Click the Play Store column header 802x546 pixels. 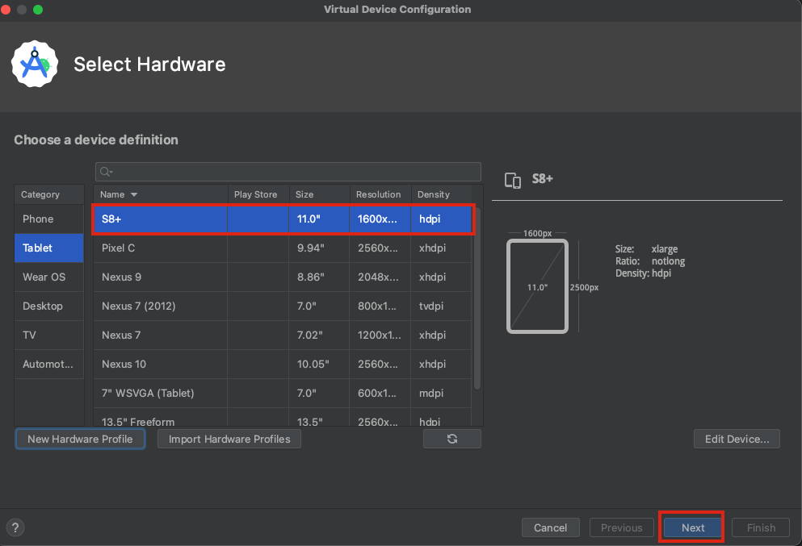258,194
